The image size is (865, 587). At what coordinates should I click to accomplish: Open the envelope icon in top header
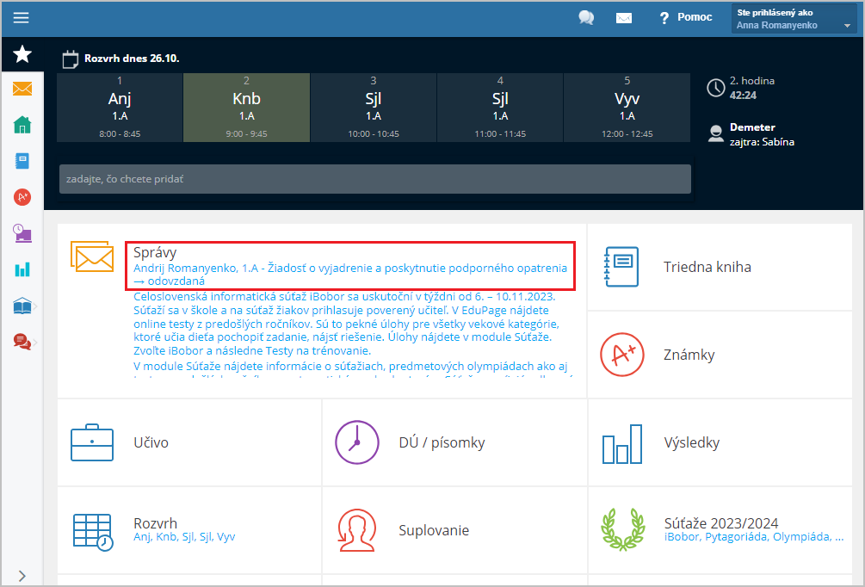pos(624,18)
